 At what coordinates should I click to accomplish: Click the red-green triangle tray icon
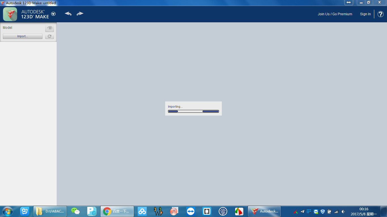click(295, 212)
